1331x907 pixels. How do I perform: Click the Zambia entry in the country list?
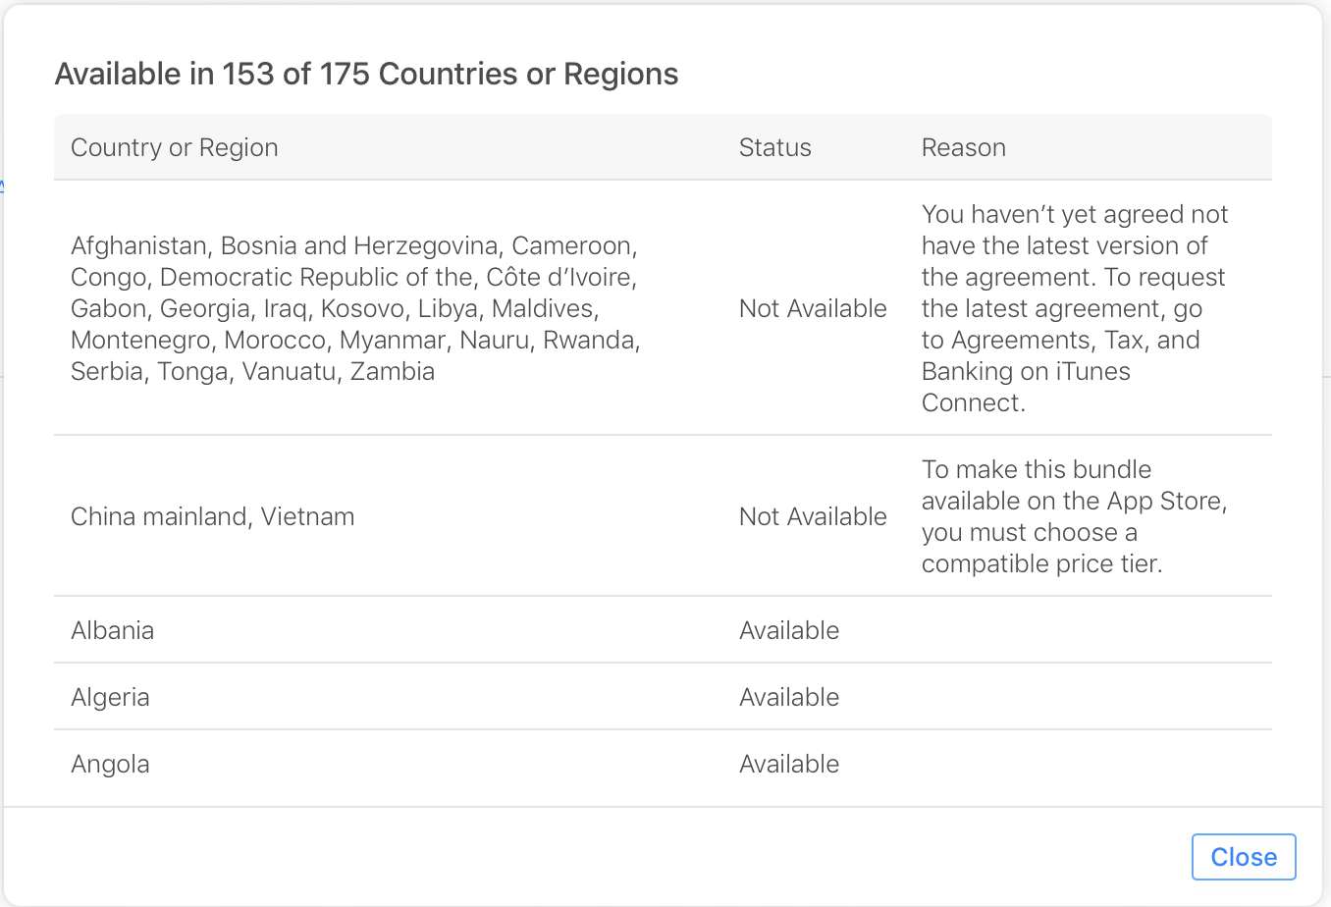coord(393,371)
